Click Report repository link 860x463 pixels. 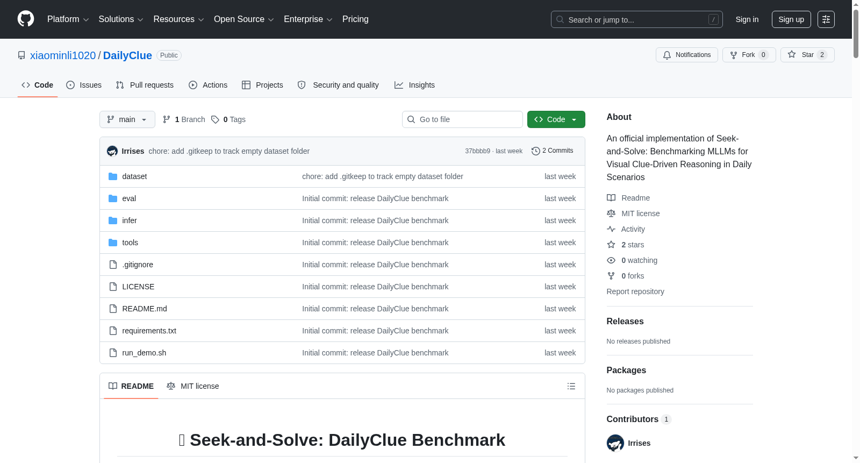point(635,291)
